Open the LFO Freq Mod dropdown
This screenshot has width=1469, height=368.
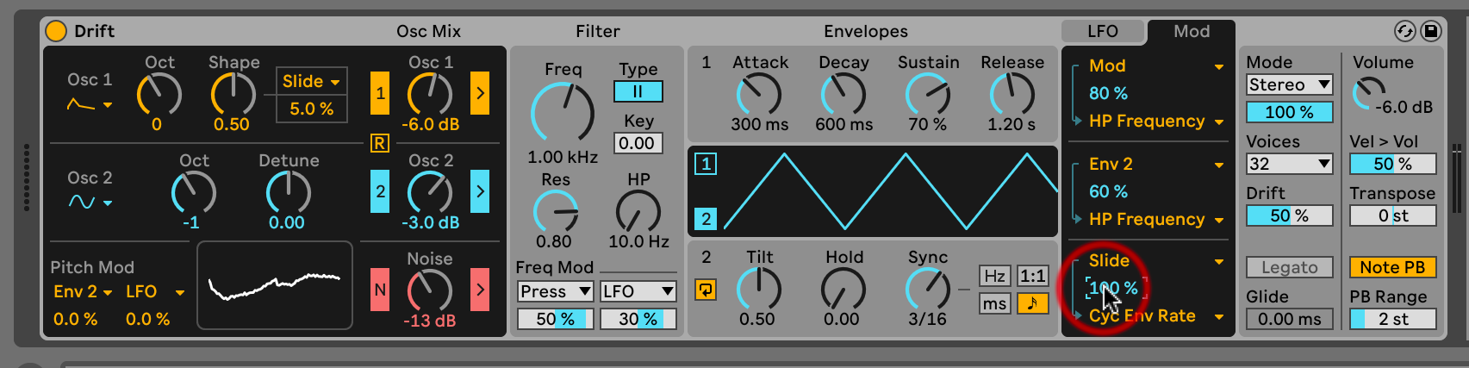pos(638,291)
